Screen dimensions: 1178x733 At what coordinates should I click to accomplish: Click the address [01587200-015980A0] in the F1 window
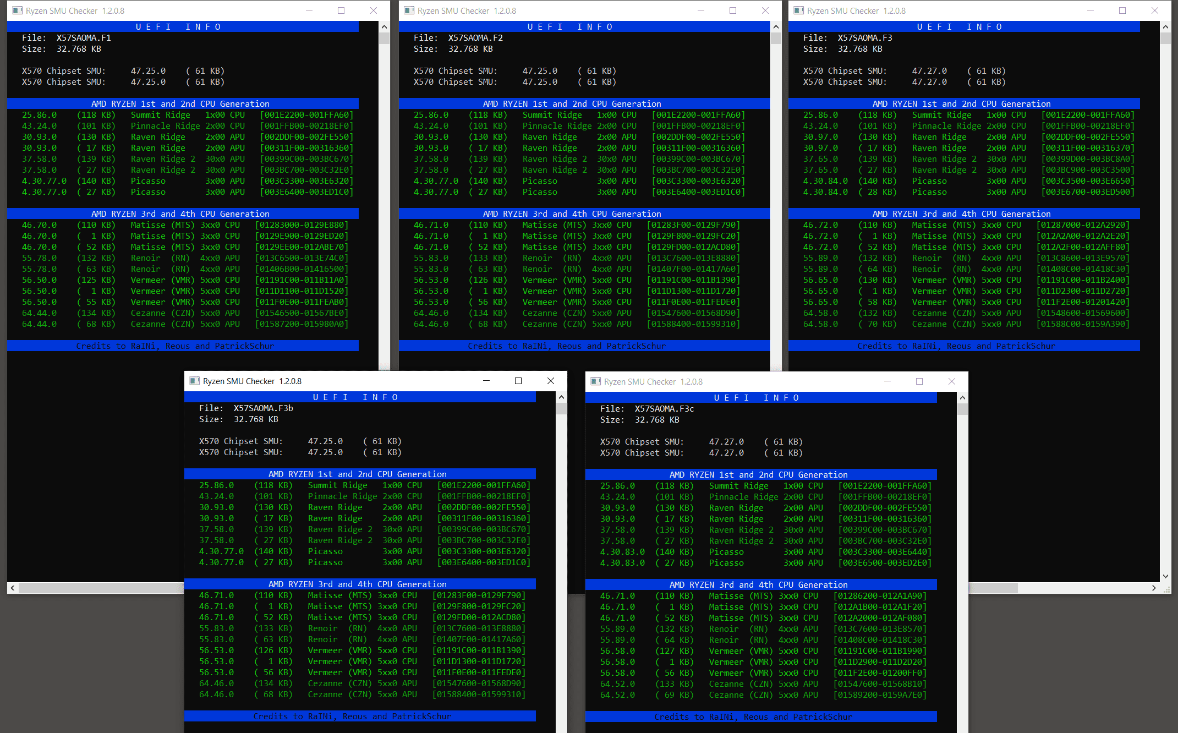(302, 324)
